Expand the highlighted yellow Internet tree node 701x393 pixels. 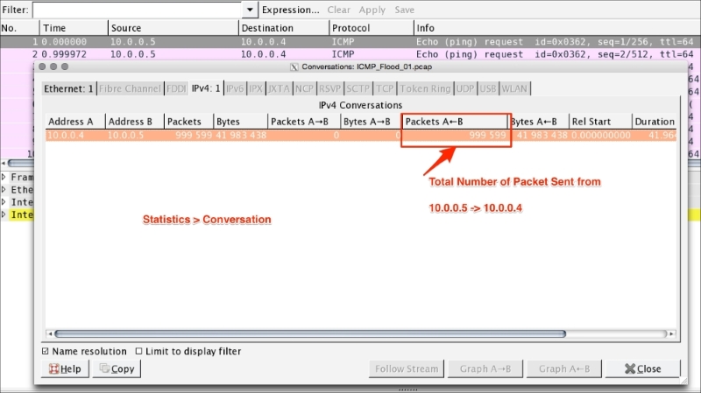coord(4,214)
